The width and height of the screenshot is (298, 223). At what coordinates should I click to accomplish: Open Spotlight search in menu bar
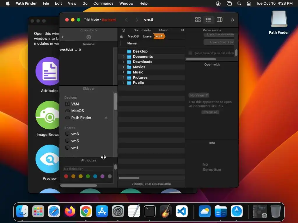tap(239, 3)
